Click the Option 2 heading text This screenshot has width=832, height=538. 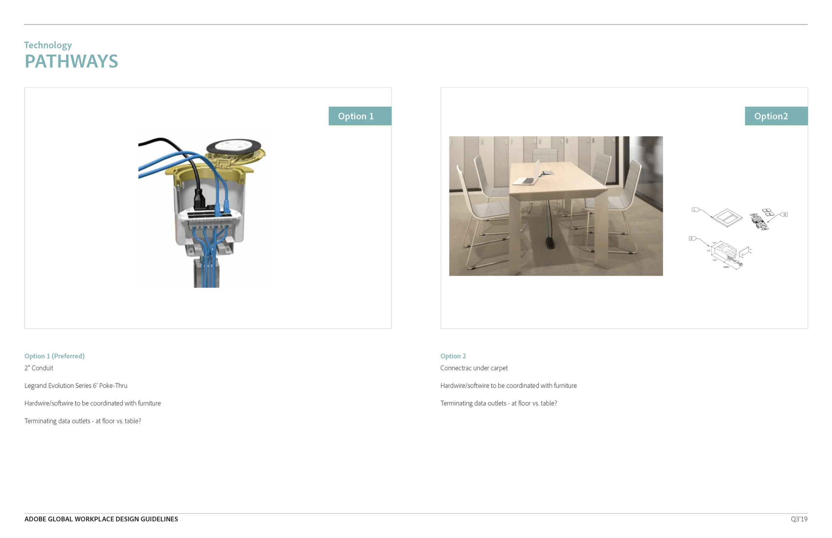pyautogui.click(x=453, y=356)
